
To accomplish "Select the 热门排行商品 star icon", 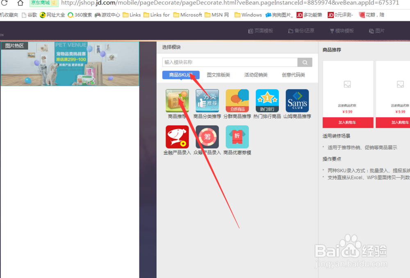I will 267,101.
